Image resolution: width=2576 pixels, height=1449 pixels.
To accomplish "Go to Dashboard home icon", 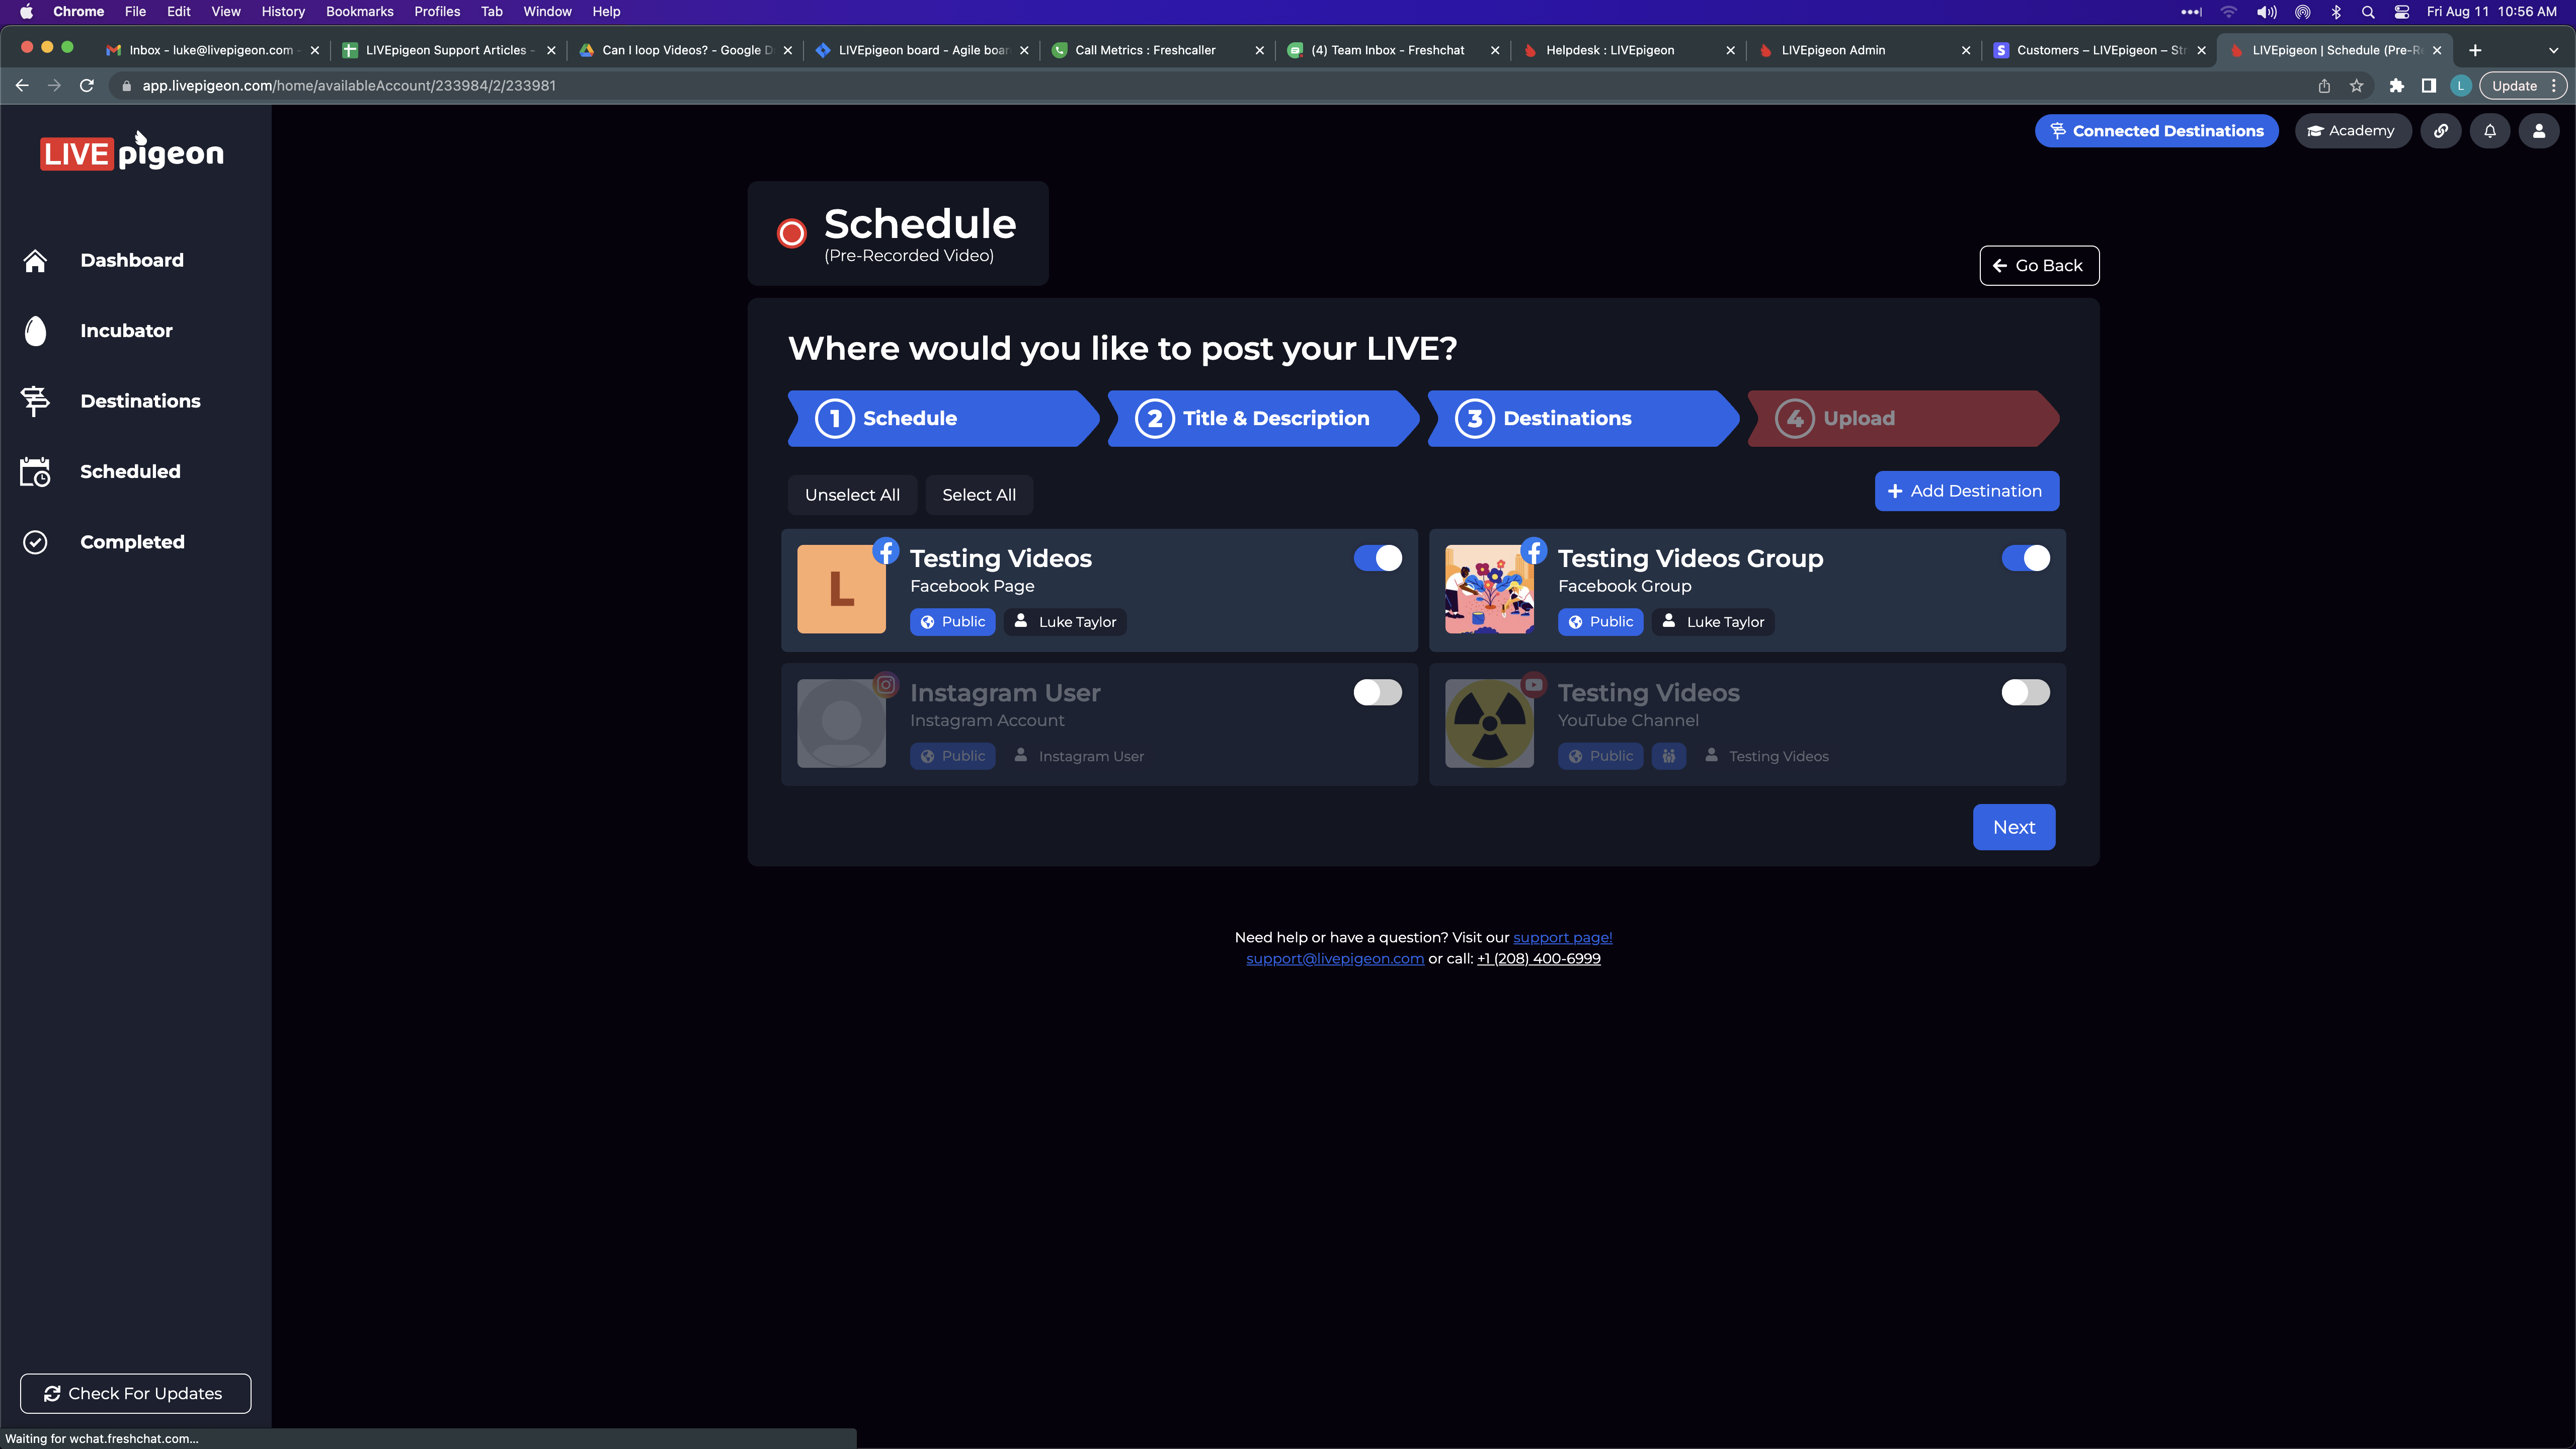I will [x=35, y=260].
